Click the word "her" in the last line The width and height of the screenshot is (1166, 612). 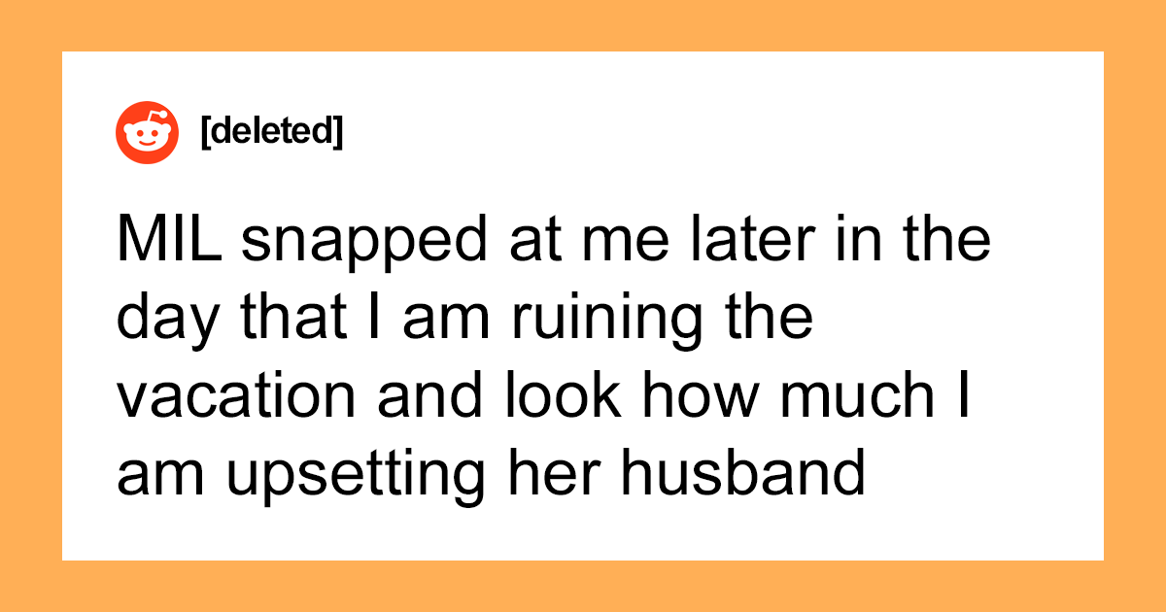point(547,476)
